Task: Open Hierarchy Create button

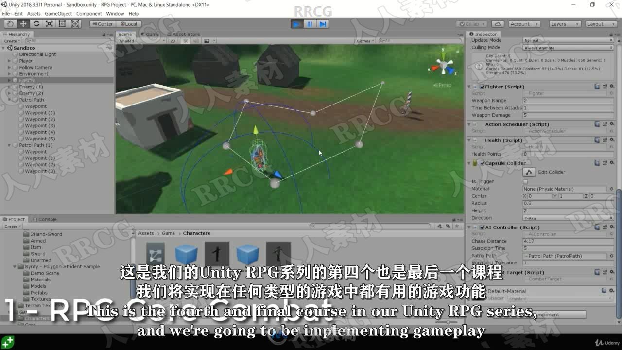Action: (12, 41)
